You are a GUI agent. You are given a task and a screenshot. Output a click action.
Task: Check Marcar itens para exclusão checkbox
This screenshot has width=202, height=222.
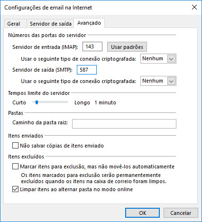pos(15,166)
